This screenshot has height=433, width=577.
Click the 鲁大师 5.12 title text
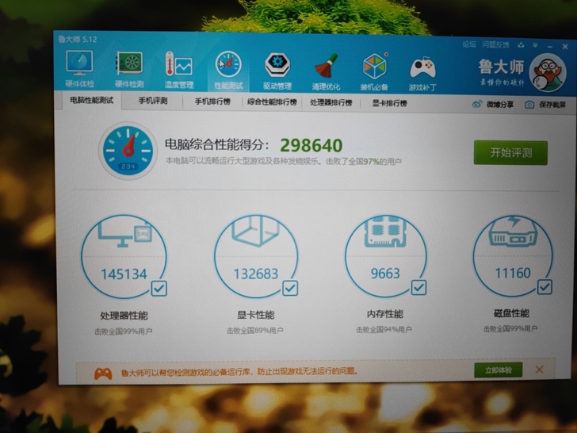coord(78,40)
